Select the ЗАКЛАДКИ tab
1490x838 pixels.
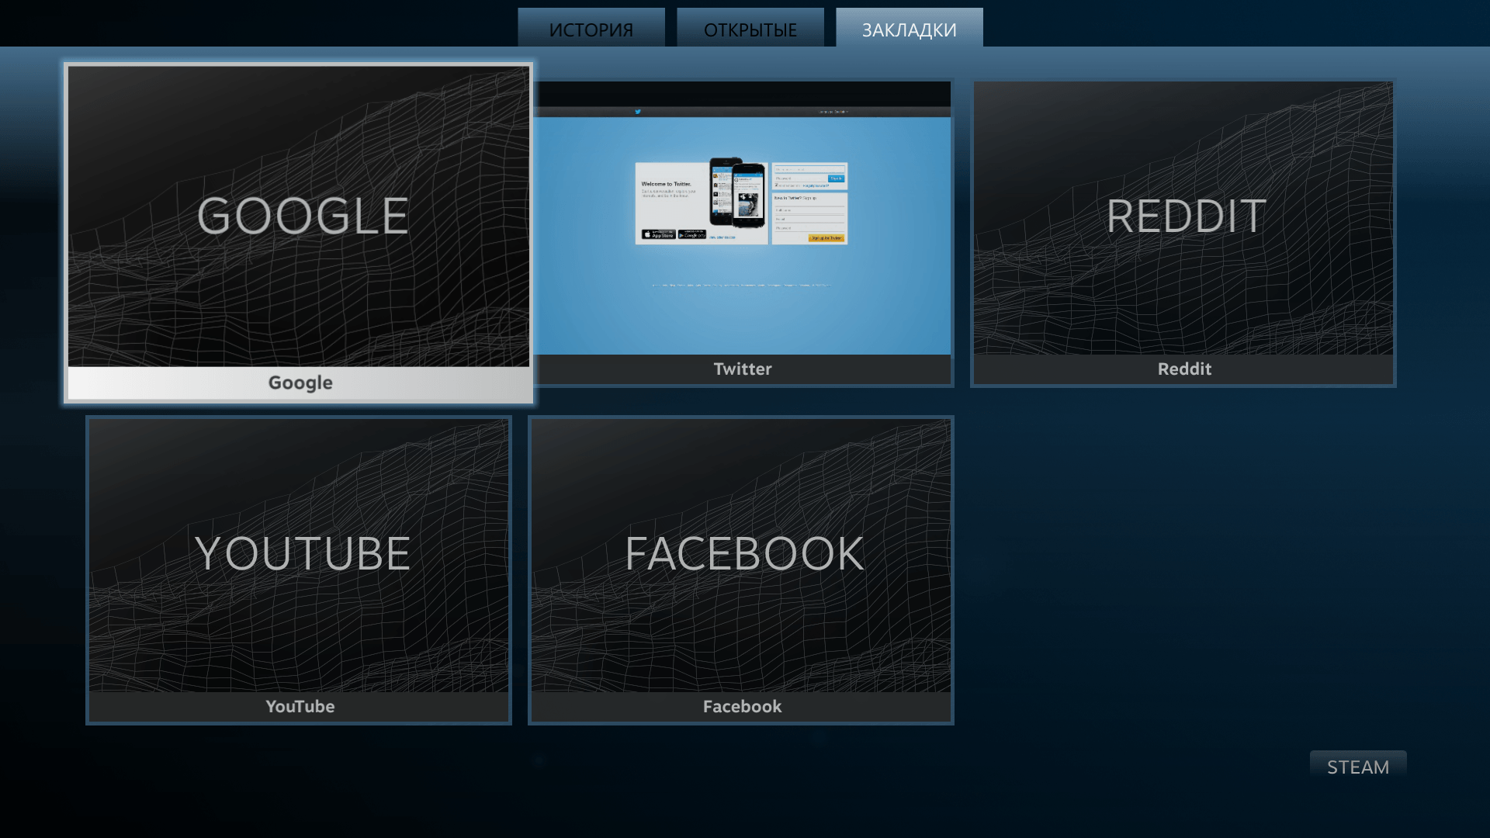click(x=909, y=29)
